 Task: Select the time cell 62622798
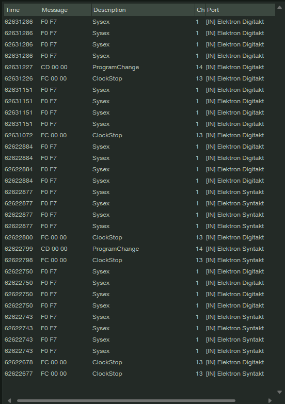point(19,260)
